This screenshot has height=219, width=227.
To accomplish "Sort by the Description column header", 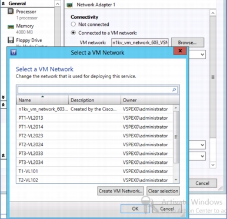I will click(x=95, y=100).
